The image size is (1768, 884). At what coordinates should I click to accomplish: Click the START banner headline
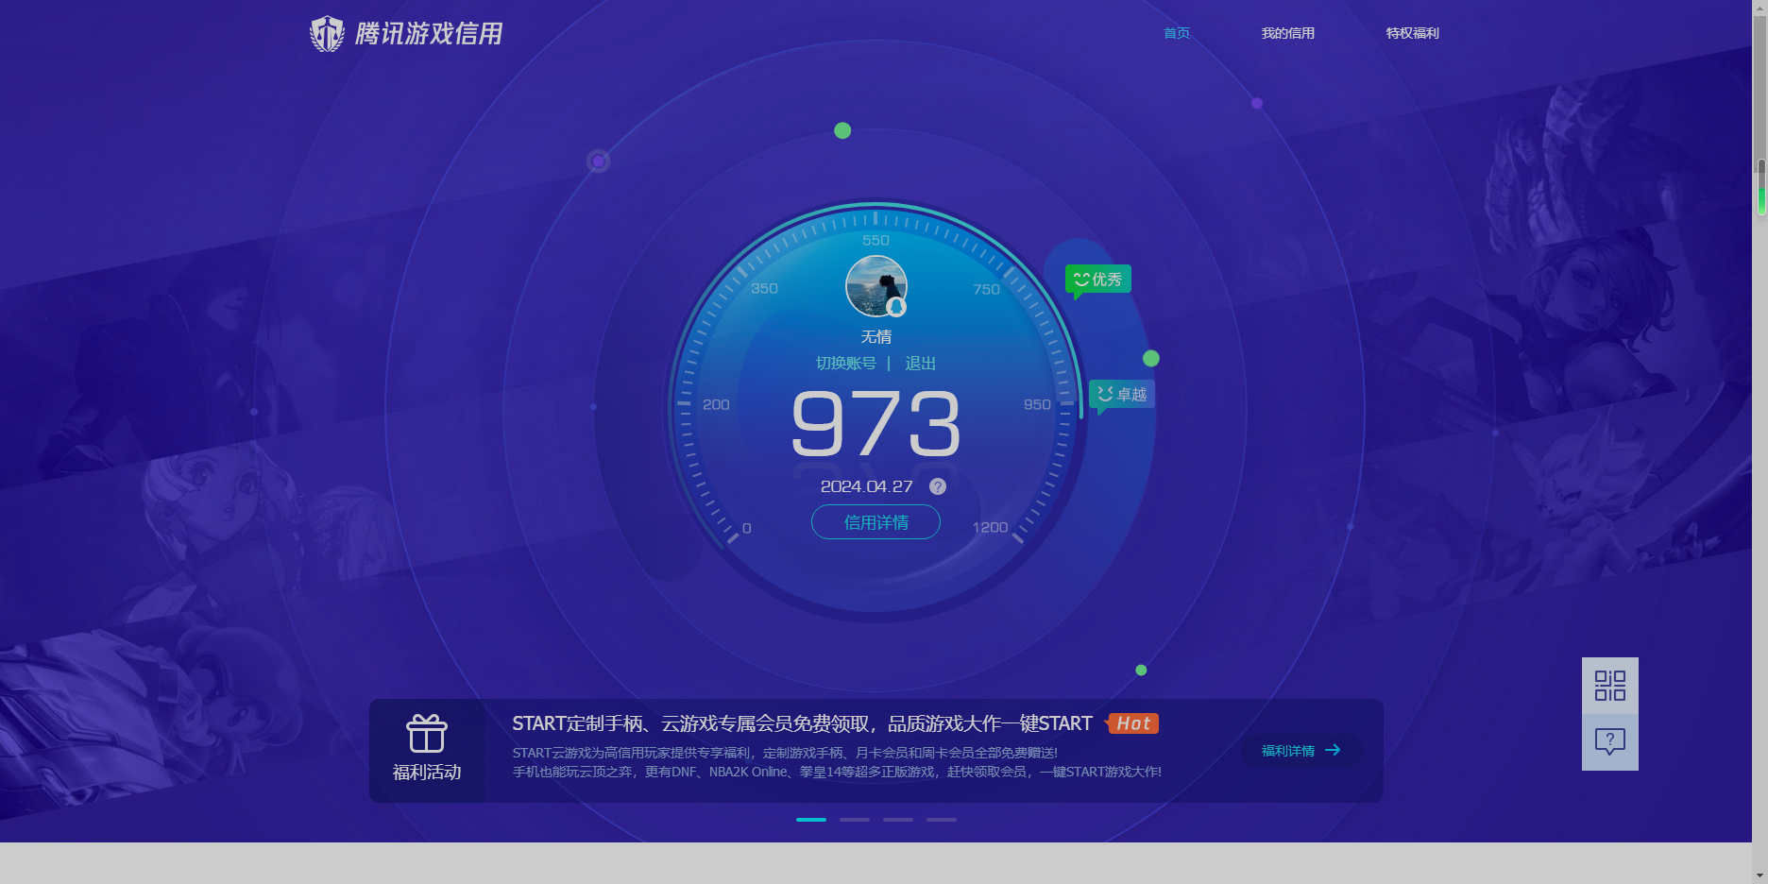802,723
